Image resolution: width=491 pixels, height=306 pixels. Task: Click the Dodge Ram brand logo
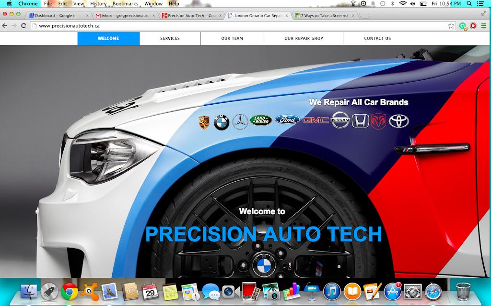379,122
